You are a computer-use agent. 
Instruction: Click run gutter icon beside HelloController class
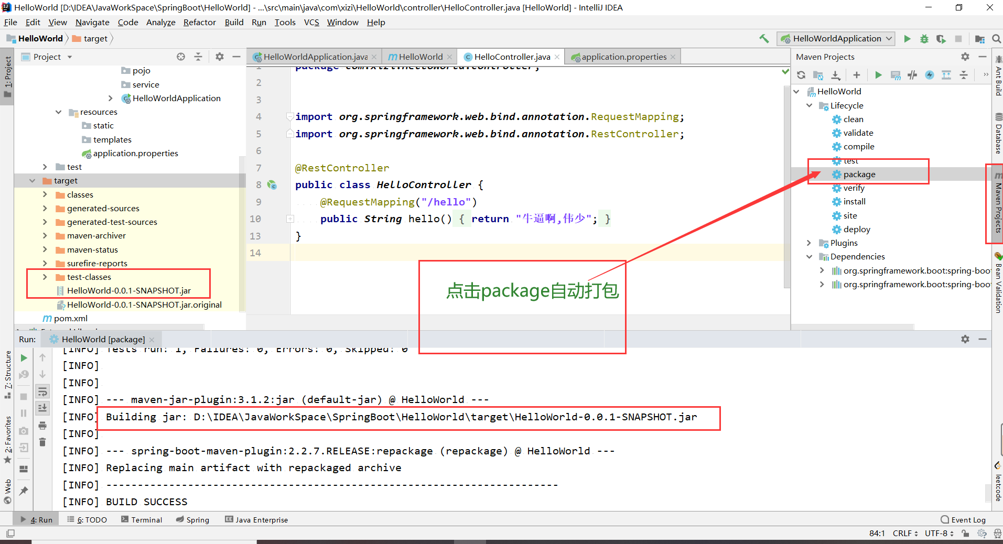coord(272,184)
